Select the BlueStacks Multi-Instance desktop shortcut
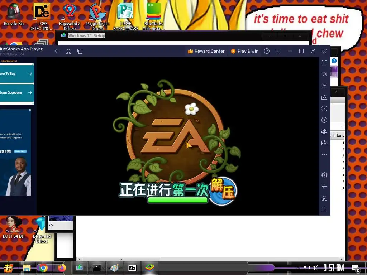 (x=154, y=16)
